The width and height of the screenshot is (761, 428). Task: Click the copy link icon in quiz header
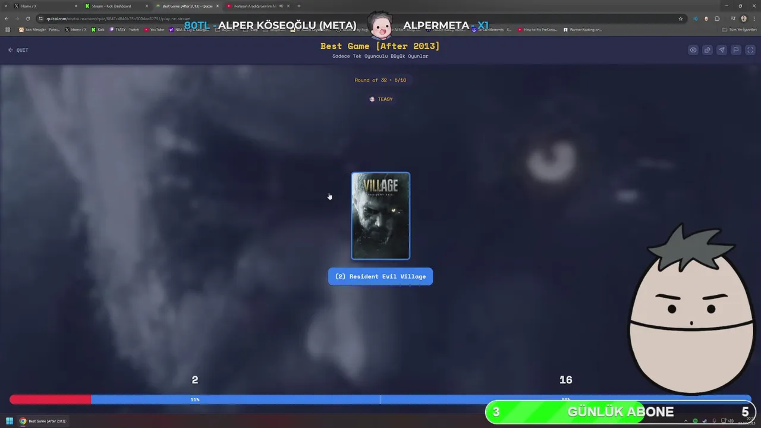click(707, 50)
